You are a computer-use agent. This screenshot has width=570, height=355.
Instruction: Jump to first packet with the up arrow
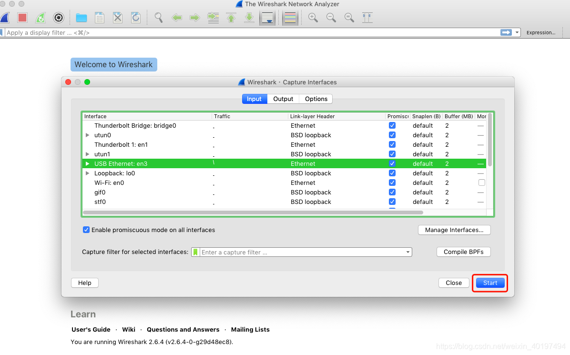coord(231,18)
